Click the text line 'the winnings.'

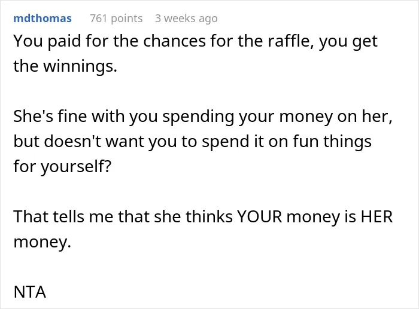pos(65,66)
